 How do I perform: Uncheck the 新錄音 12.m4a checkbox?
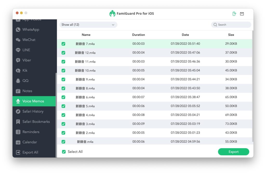[63, 53]
